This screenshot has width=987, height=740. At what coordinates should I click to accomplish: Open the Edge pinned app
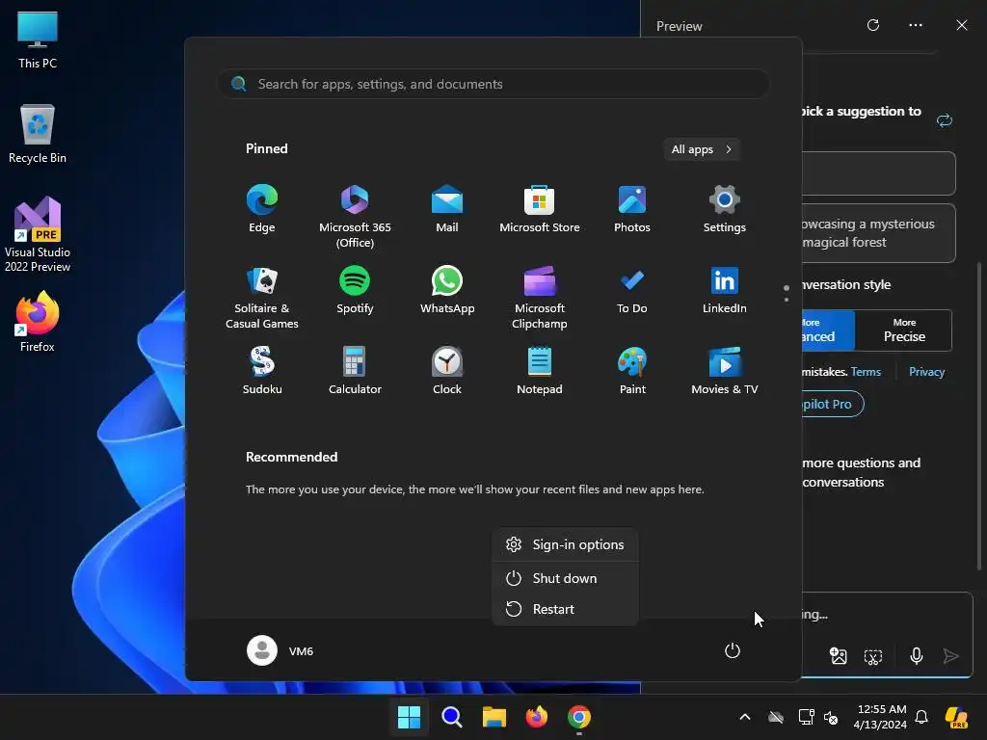point(262,209)
